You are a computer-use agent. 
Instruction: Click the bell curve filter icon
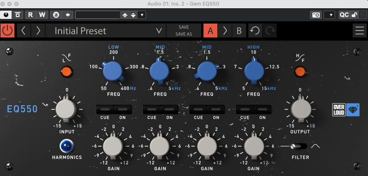(316, 146)
